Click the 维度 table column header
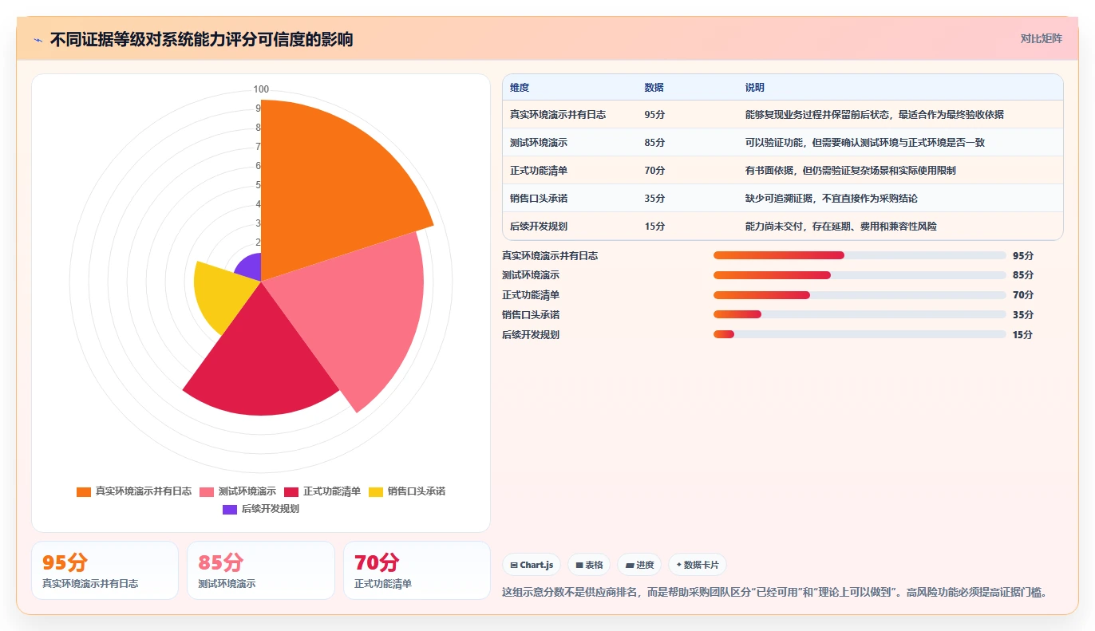 [520, 88]
